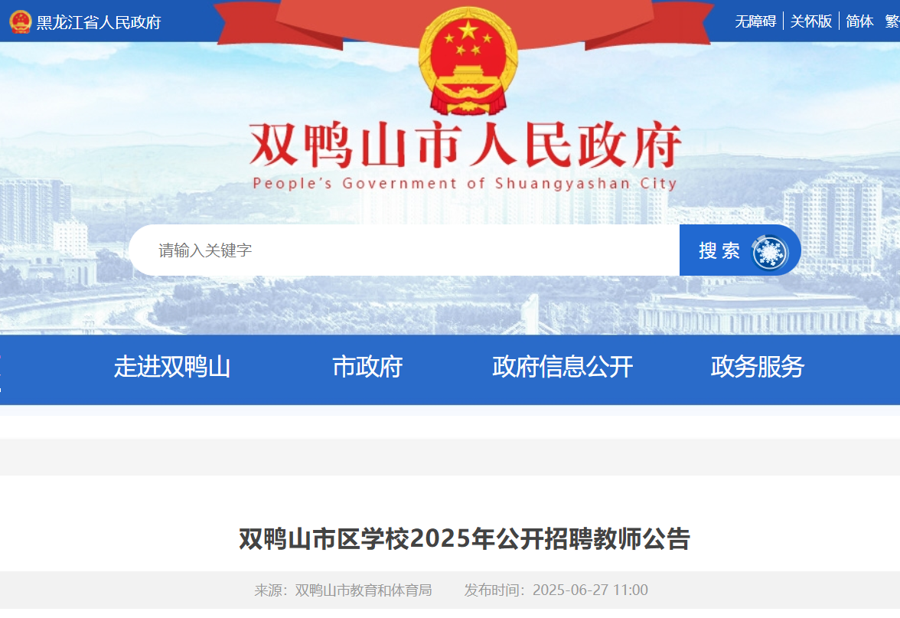
Task: Focus the 请输入关键字 search field
Action: 405,250
